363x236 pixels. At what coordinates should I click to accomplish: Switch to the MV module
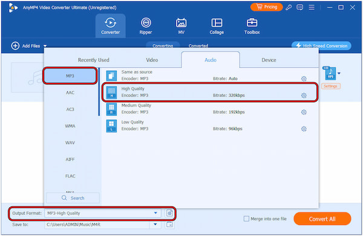click(x=181, y=25)
